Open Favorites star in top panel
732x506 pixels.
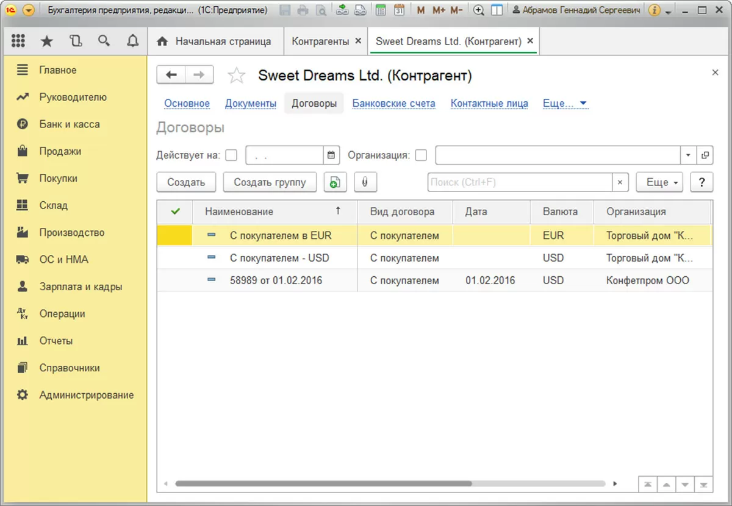[46, 41]
